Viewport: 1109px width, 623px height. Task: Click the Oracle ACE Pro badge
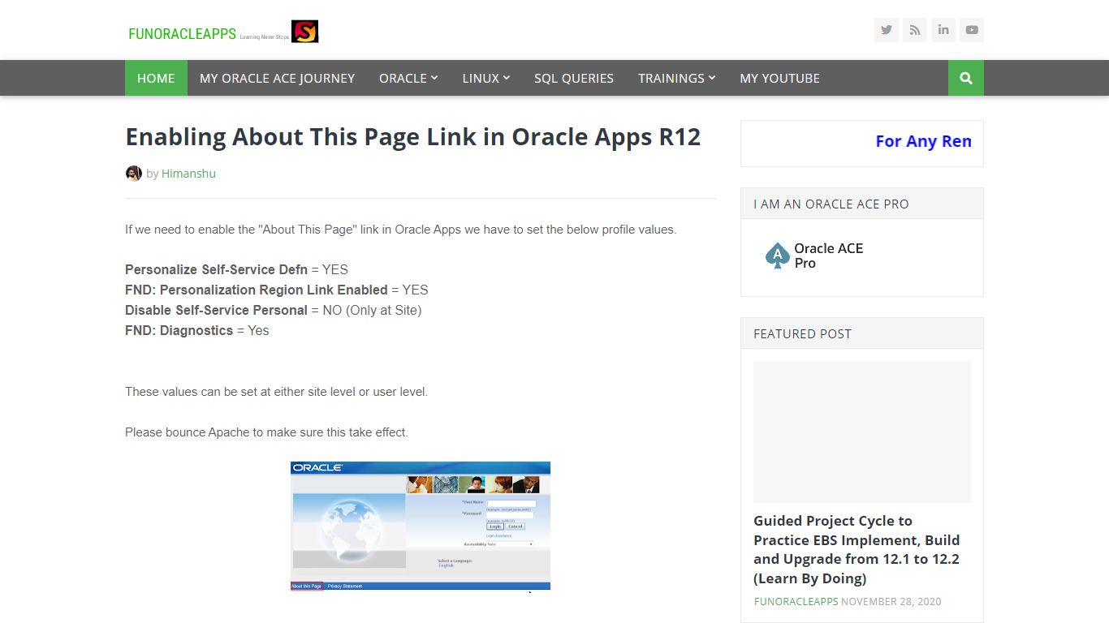coord(814,256)
